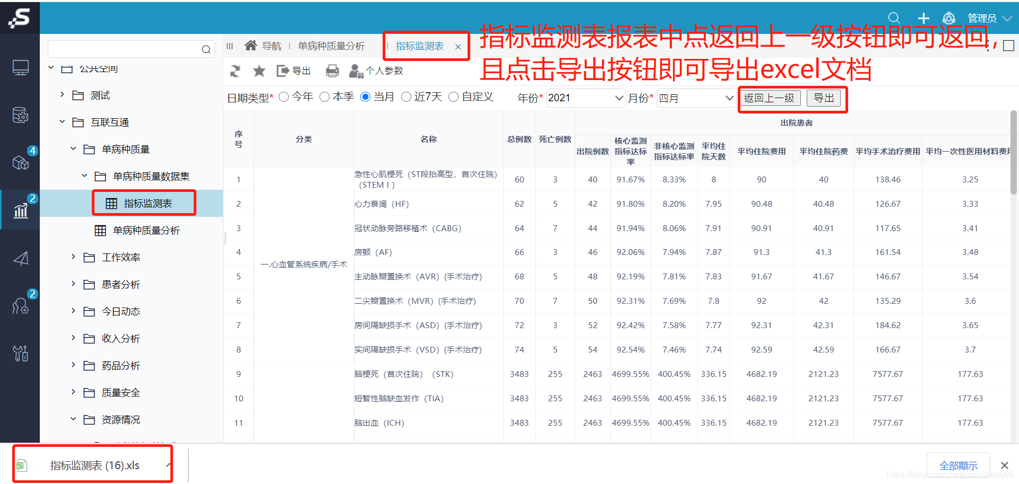Select the 今年 radio button
The image size is (1019, 484).
click(x=284, y=97)
